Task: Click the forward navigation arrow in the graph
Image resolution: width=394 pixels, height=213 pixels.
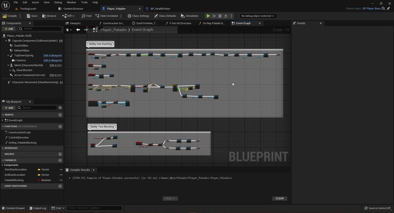Action: [86, 30]
